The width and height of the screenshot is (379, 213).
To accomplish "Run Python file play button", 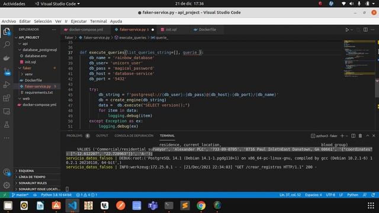I will pos(347,30).
